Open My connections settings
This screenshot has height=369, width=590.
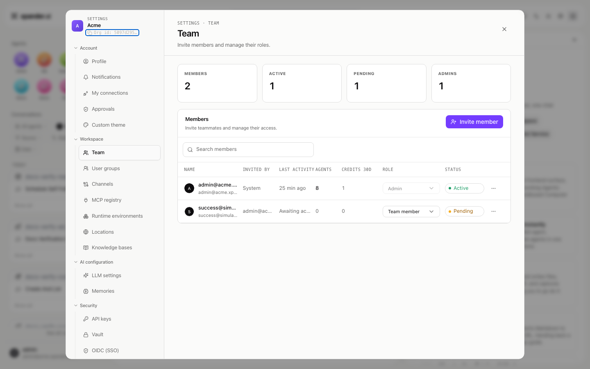pos(120,93)
